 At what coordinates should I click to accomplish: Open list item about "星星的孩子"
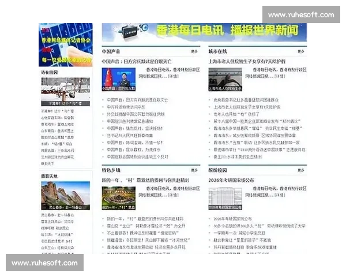[x=242, y=240]
